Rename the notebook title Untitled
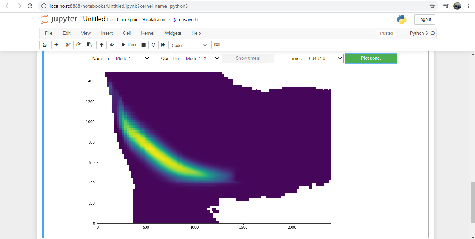Image resolution: width=475 pixels, height=239 pixels. coord(94,19)
